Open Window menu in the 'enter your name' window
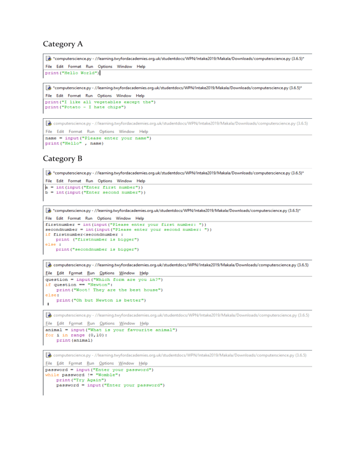355x459 pixels. pos(127,132)
